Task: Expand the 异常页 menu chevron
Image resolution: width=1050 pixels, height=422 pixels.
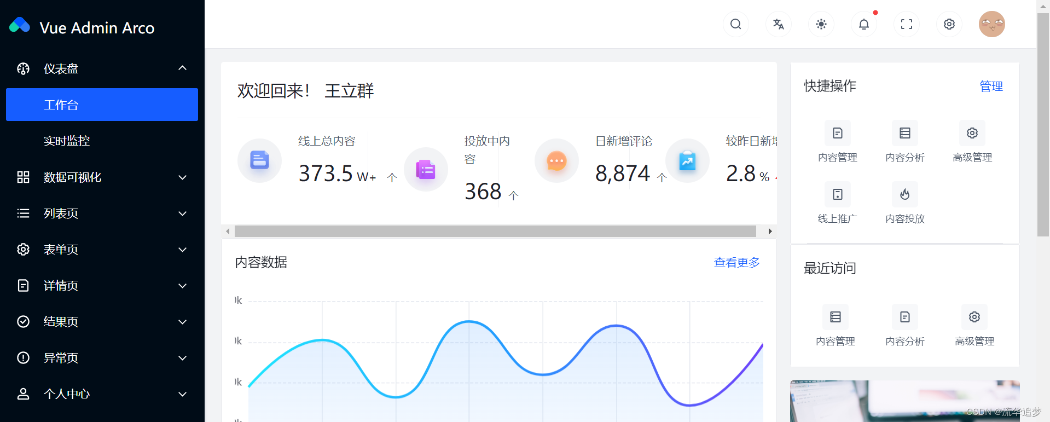Action: click(183, 358)
